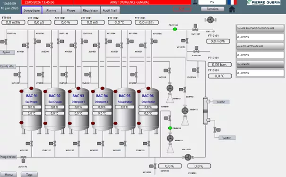The width and height of the screenshot is (286, 177).
Task: Select valve XV9201 above BAC 92
Action: click(50, 45)
